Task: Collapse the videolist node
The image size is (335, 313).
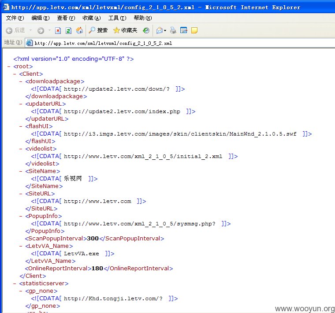Action: point(21,149)
